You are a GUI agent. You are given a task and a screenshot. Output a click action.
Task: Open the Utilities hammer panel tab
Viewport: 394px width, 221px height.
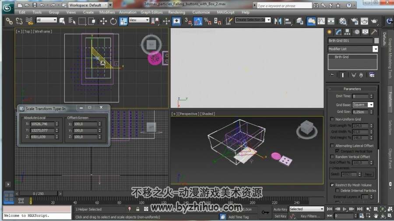coord(374,32)
